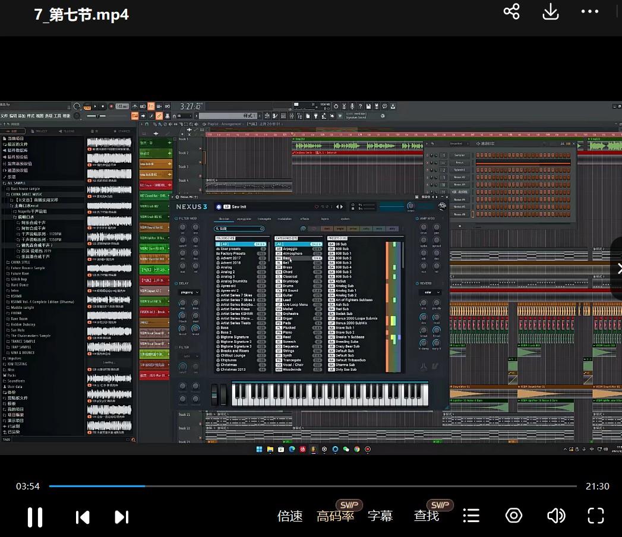Click the overdub recording icon in FL Studio
This screenshot has width=622, height=537.
[x=159, y=106]
